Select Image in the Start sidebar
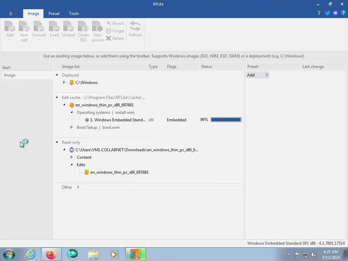 (28, 75)
